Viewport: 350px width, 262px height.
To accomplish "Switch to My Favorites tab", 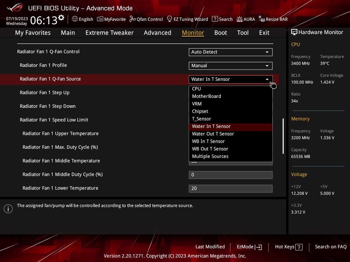I will (x=33, y=33).
